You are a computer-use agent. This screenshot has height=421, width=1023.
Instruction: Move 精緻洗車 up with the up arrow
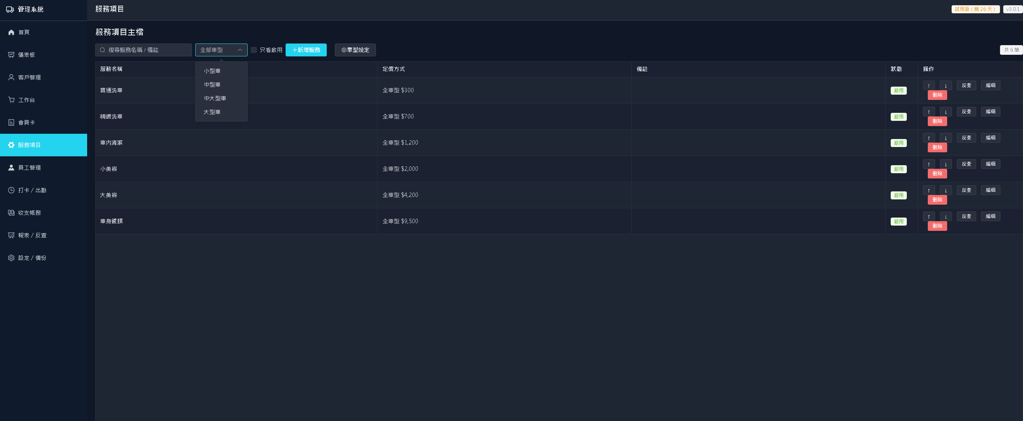(x=929, y=112)
